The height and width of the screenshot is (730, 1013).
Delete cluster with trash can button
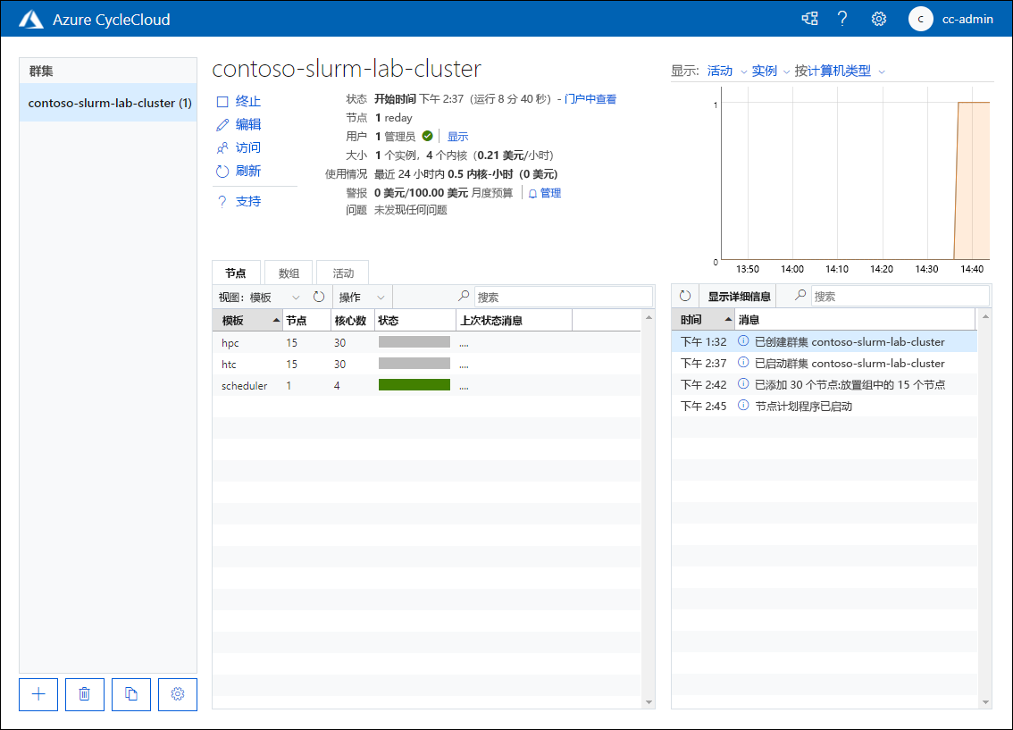85,694
